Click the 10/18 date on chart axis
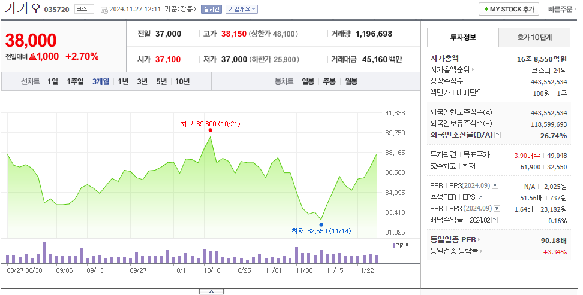Screen dimensions: 583x295 (x=212, y=270)
